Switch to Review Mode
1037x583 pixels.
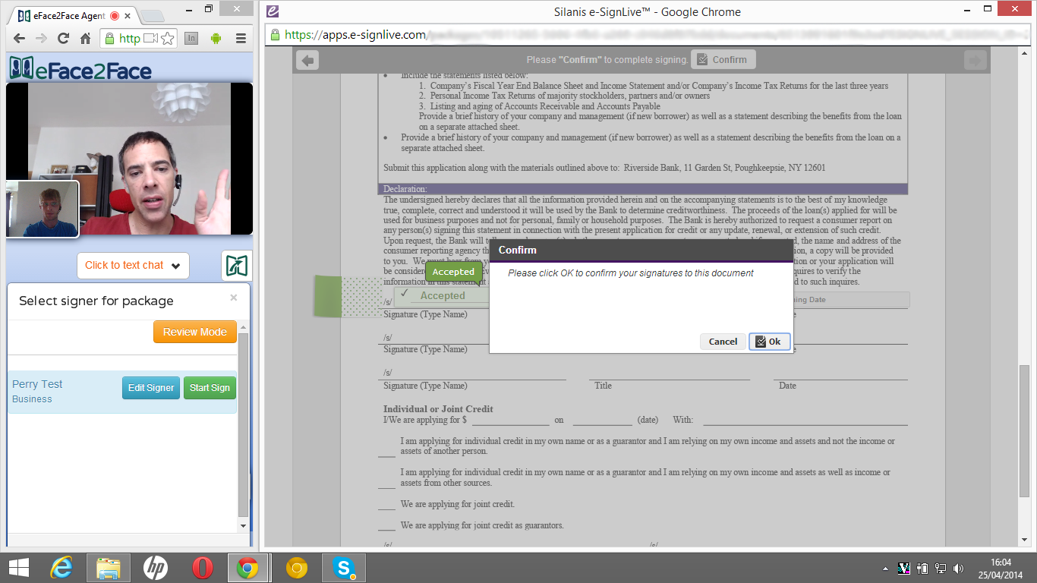tap(195, 332)
